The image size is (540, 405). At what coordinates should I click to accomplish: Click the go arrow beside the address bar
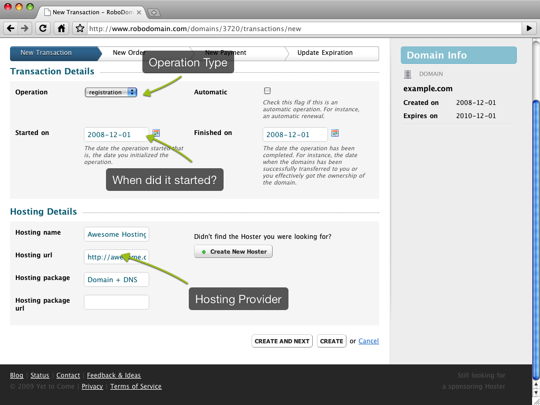(x=529, y=28)
